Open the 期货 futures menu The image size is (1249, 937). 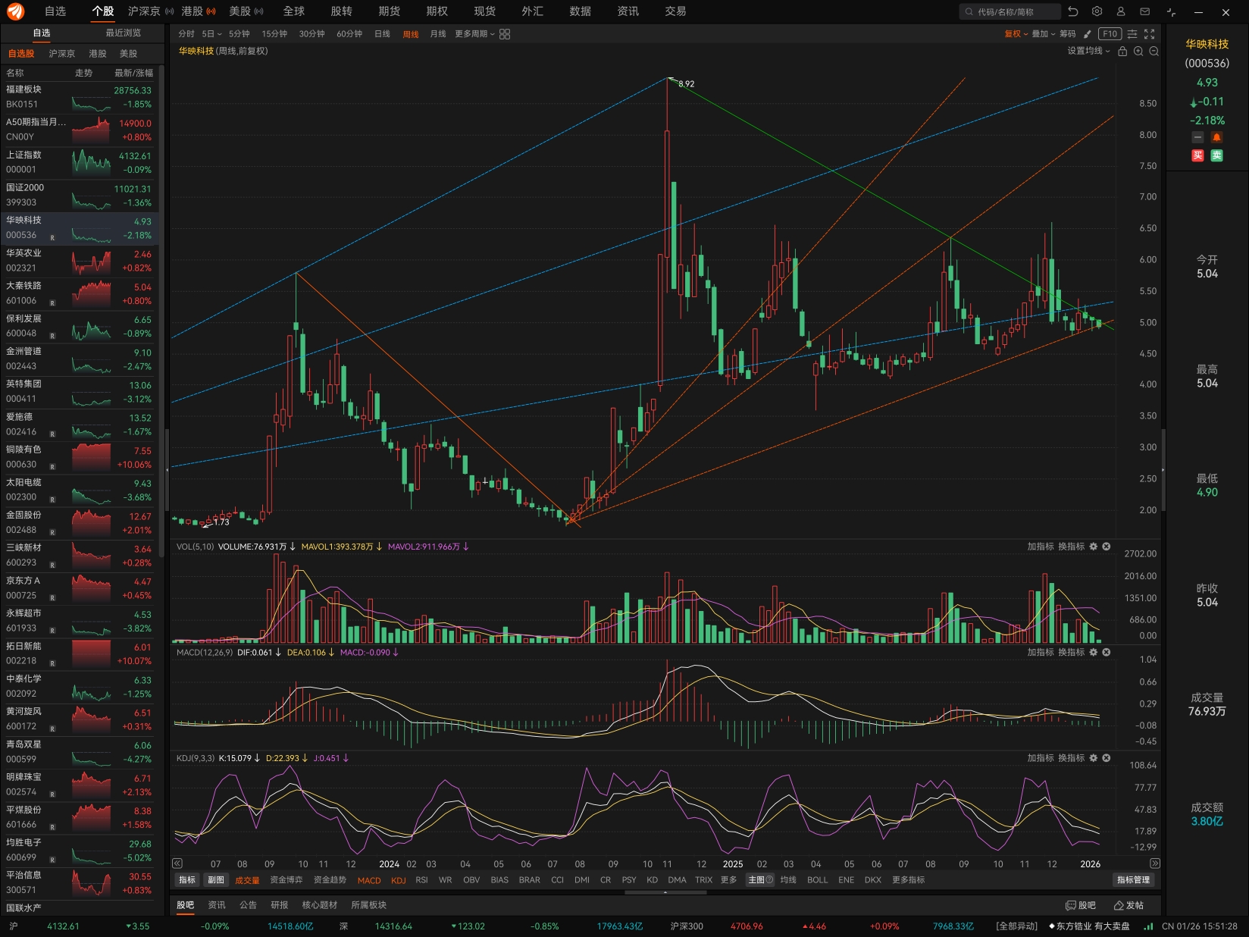click(390, 11)
